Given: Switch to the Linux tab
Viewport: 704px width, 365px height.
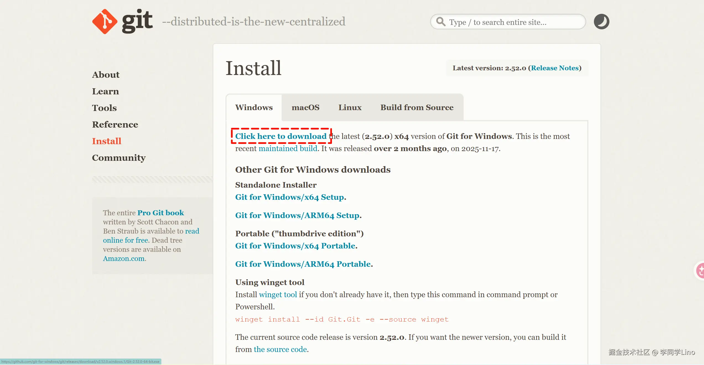Looking at the screenshot, I should click(x=350, y=107).
